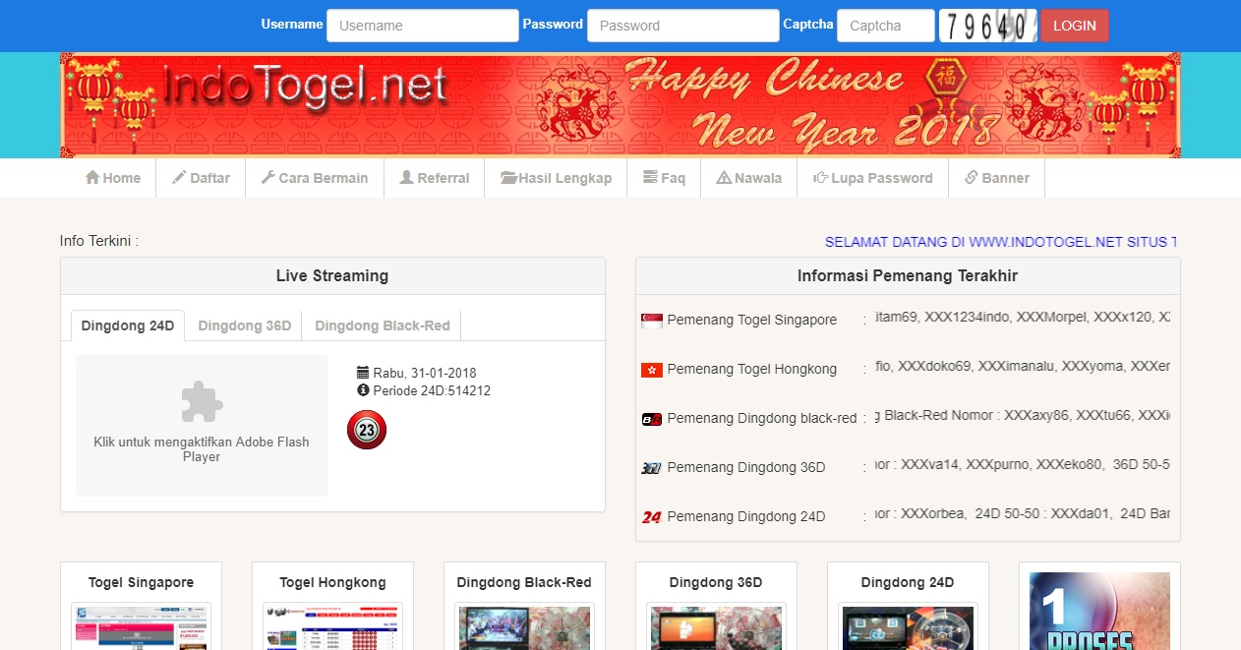The image size is (1241, 650).
Task: Click the red 24 Dingdong icon
Action: pyautogui.click(x=651, y=517)
